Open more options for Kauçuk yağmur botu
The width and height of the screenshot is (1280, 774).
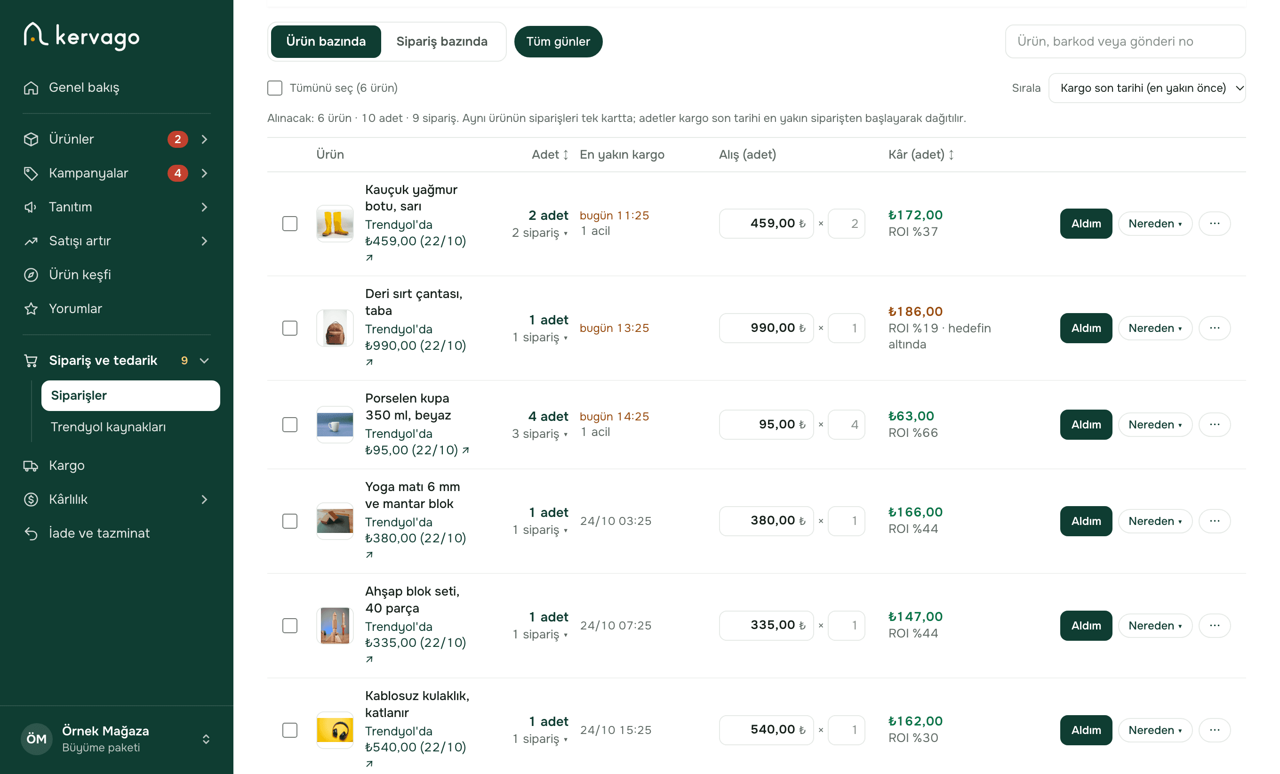pos(1214,224)
